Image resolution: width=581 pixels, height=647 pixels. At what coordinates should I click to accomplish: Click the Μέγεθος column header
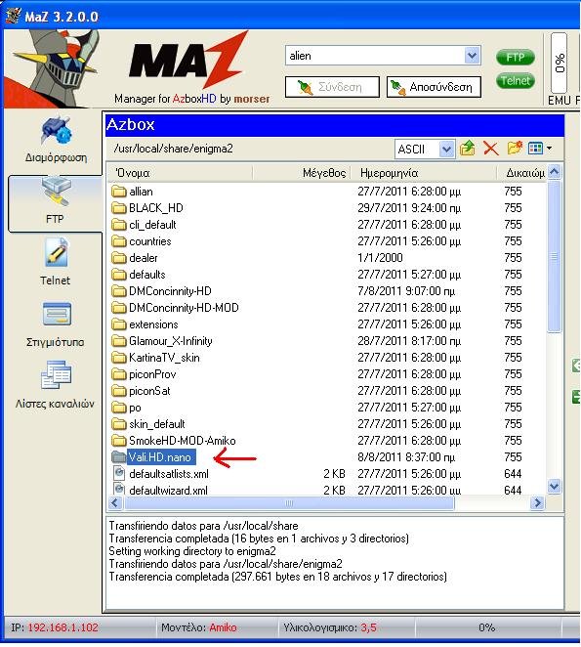(302, 173)
